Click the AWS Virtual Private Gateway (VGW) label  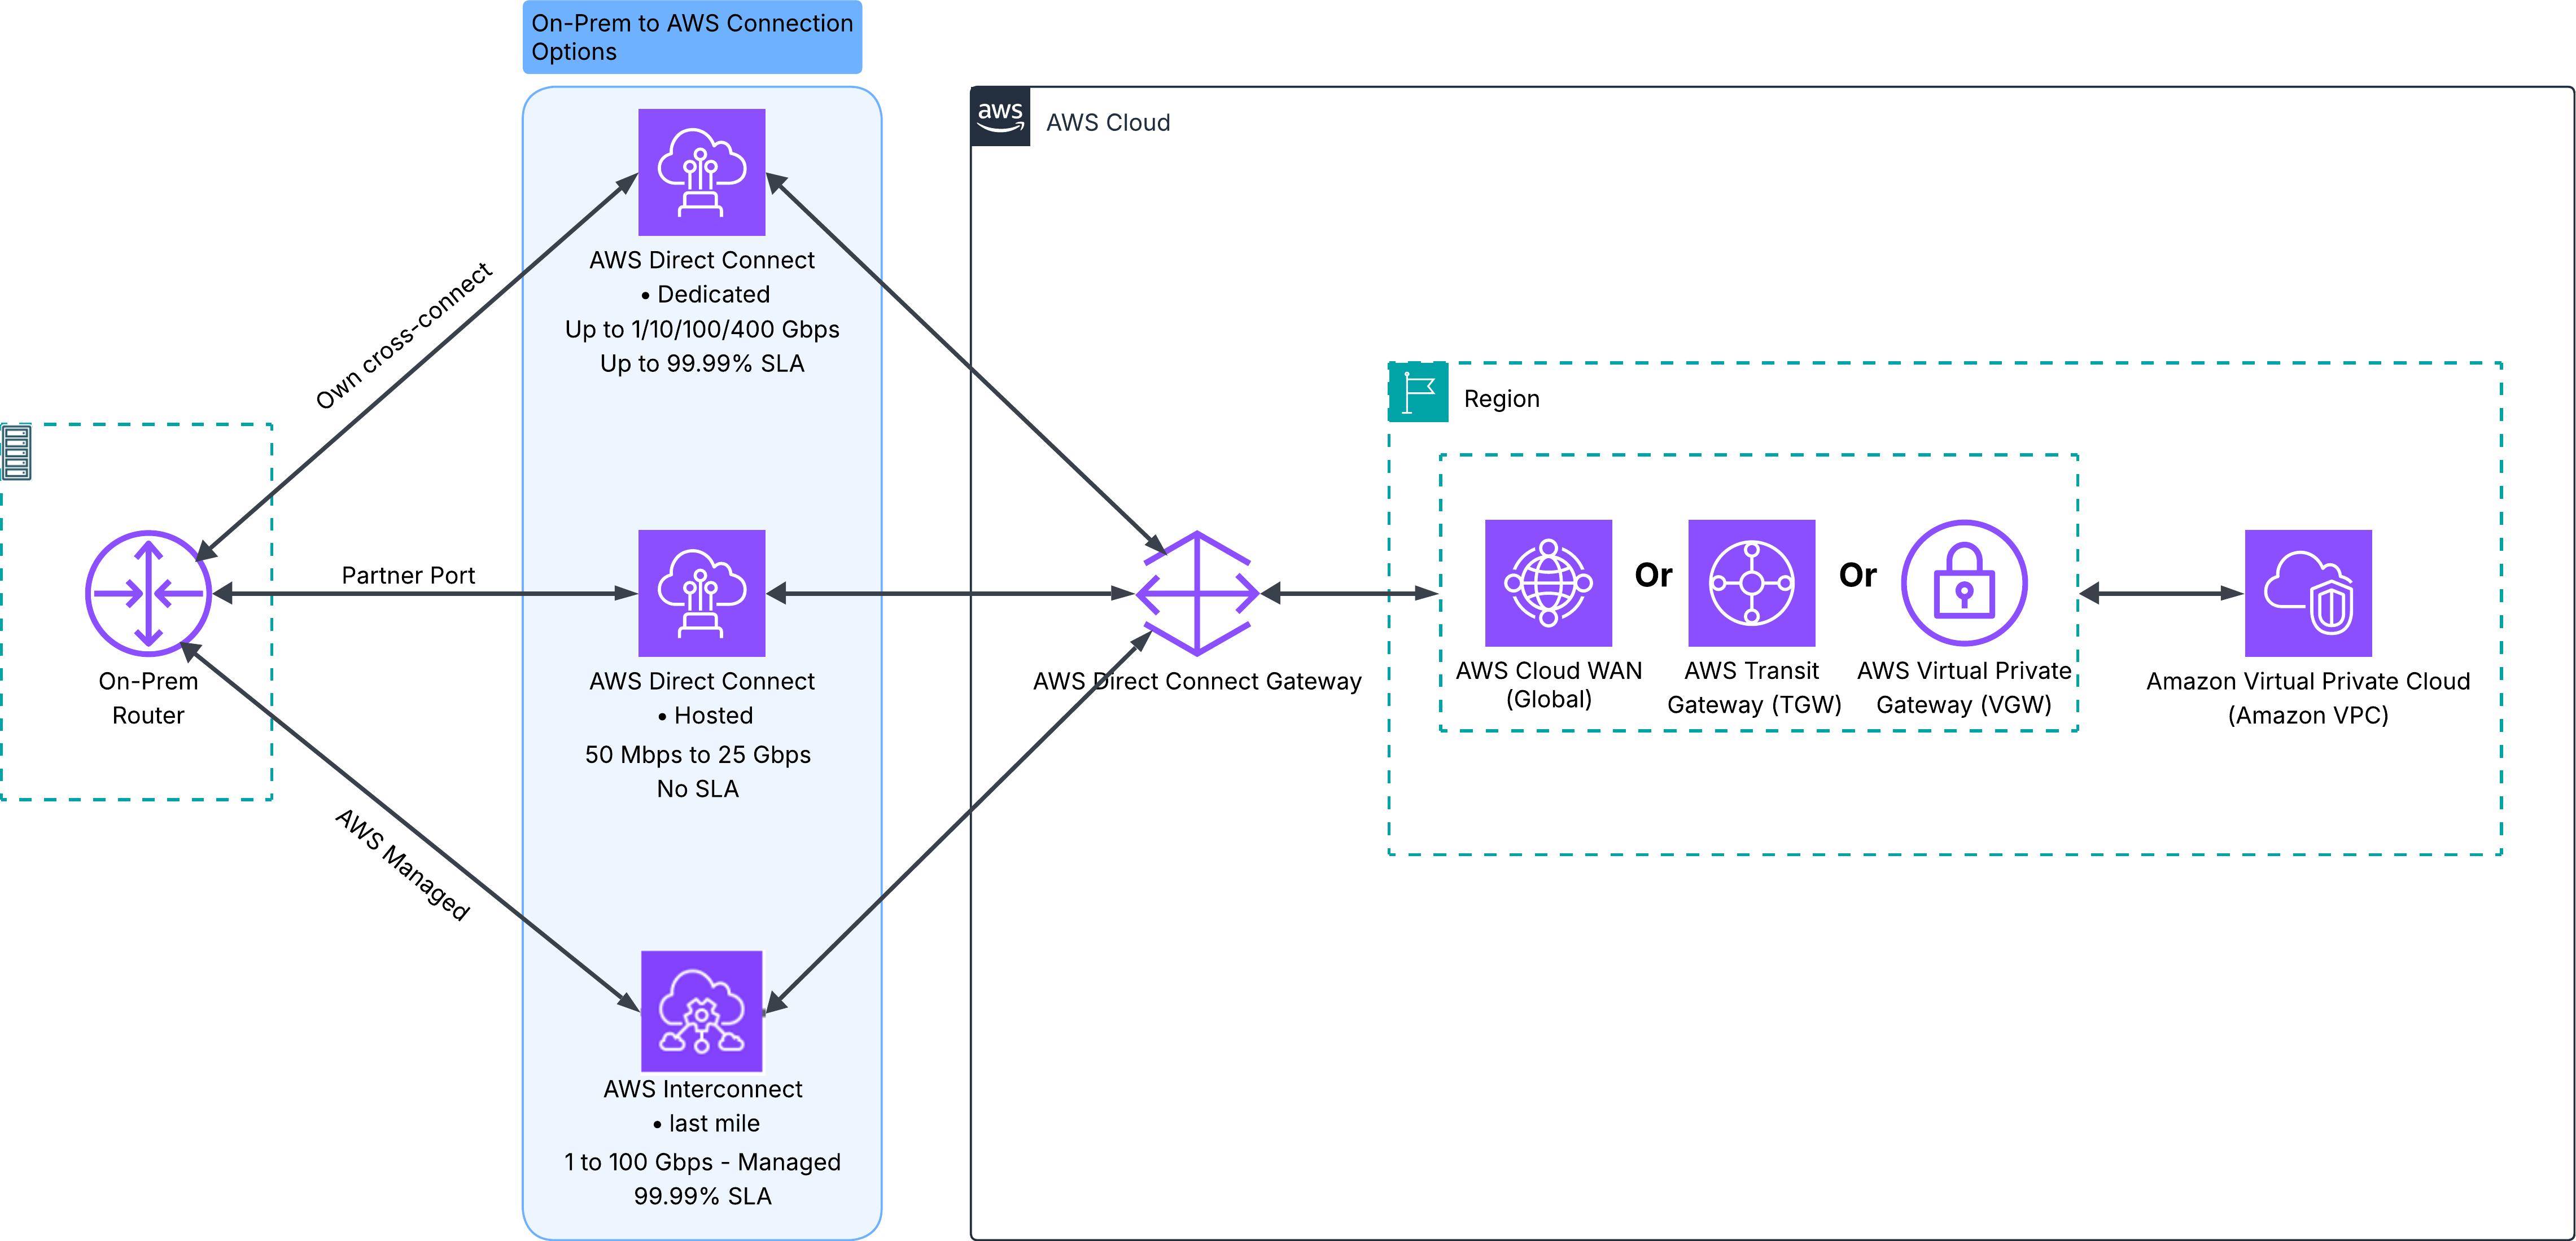(x=1964, y=687)
